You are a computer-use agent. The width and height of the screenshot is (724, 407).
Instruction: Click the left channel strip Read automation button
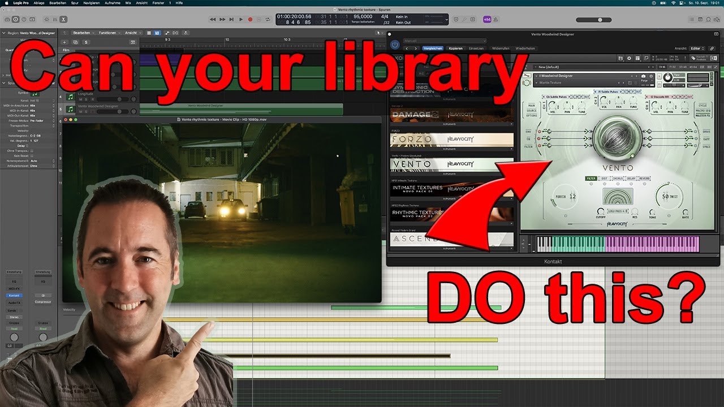point(14,328)
